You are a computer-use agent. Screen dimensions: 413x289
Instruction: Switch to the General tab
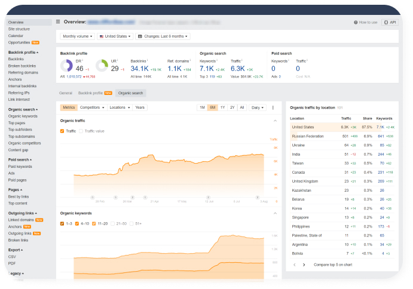coord(66,93)
